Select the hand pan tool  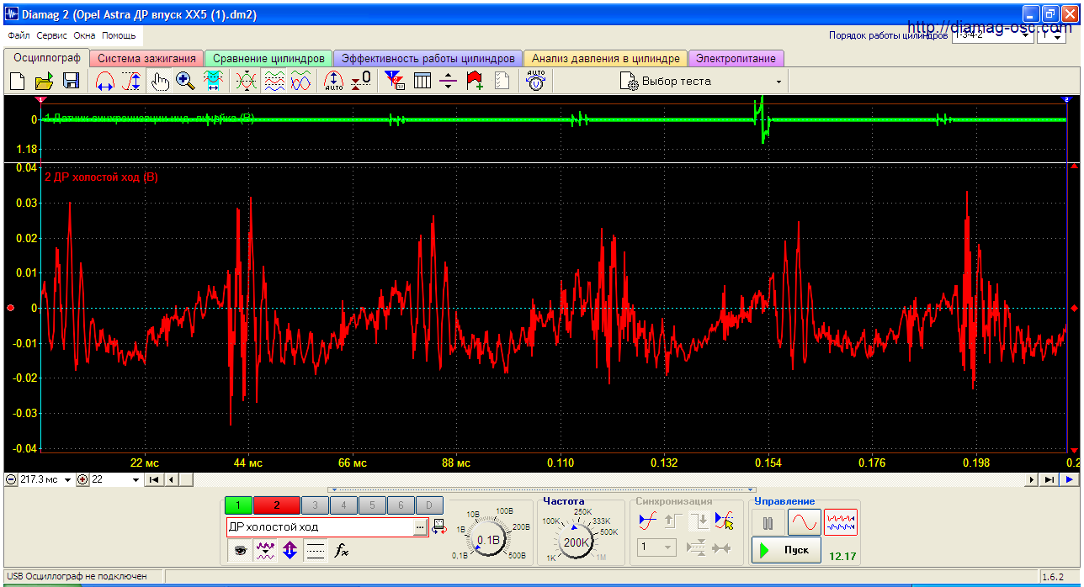click(x=160, y=82)
